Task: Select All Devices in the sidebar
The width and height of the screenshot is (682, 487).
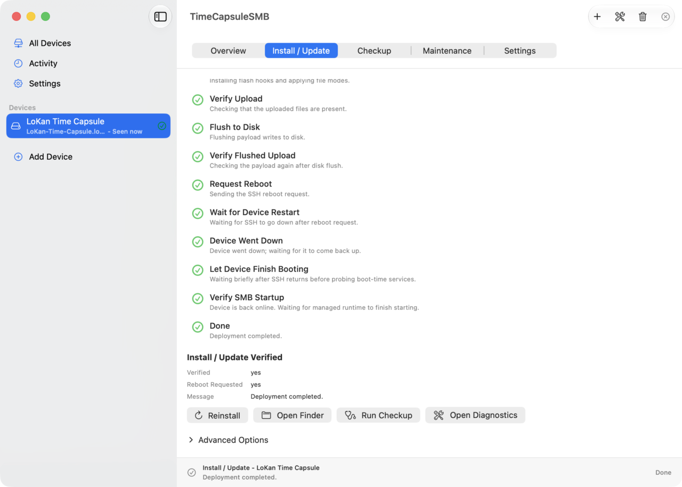Action: point(50,43)
